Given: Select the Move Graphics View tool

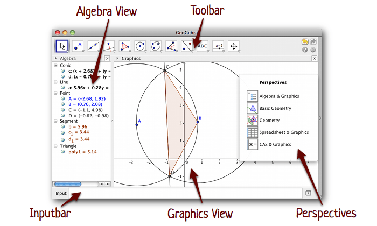Looking at the screenshot, I should click(x=234, y=46).
